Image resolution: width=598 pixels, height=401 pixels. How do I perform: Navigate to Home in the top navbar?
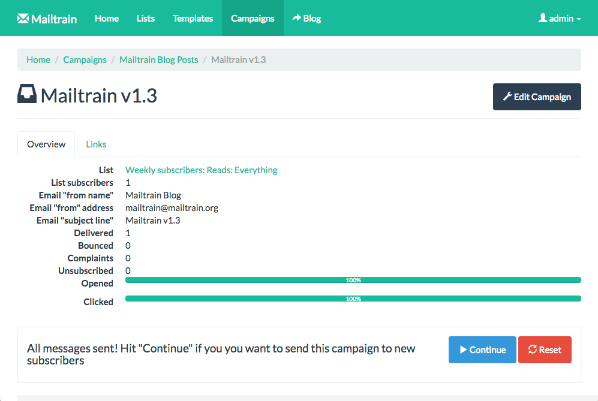coord(107,18)
